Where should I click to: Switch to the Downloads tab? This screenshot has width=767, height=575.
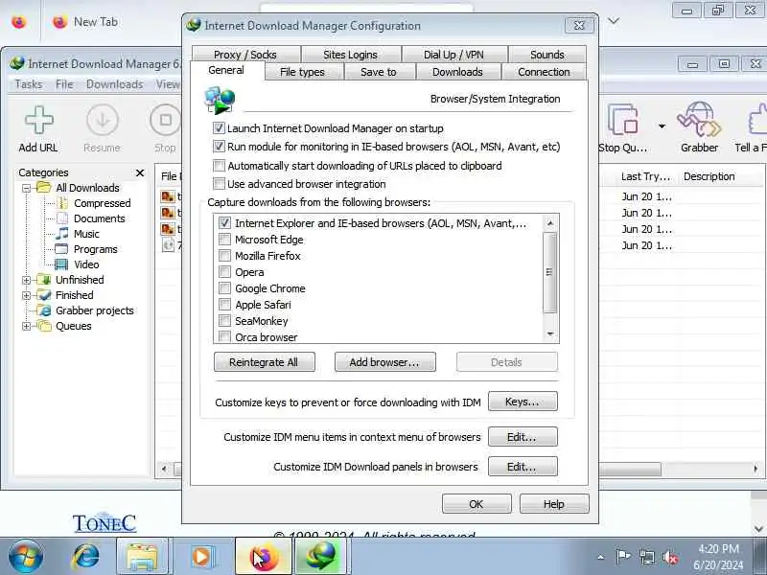pos(457,72)
